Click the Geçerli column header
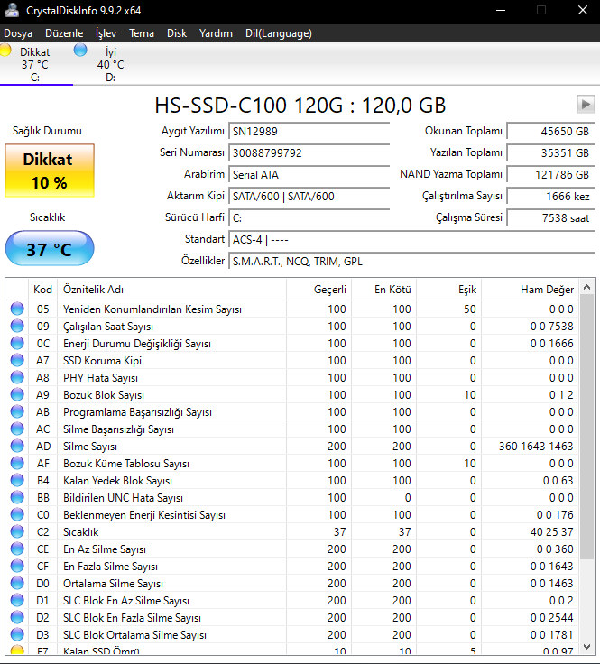 318,290
